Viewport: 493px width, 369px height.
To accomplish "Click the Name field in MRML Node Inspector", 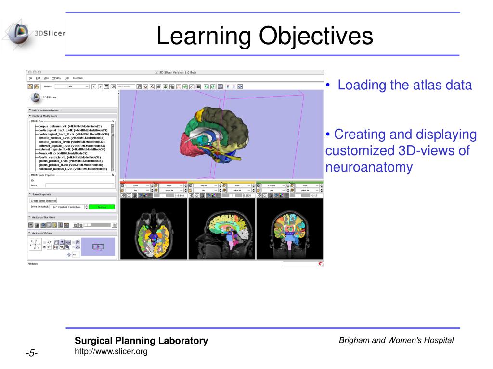I will pyautogui.click(x=80, y=186).
